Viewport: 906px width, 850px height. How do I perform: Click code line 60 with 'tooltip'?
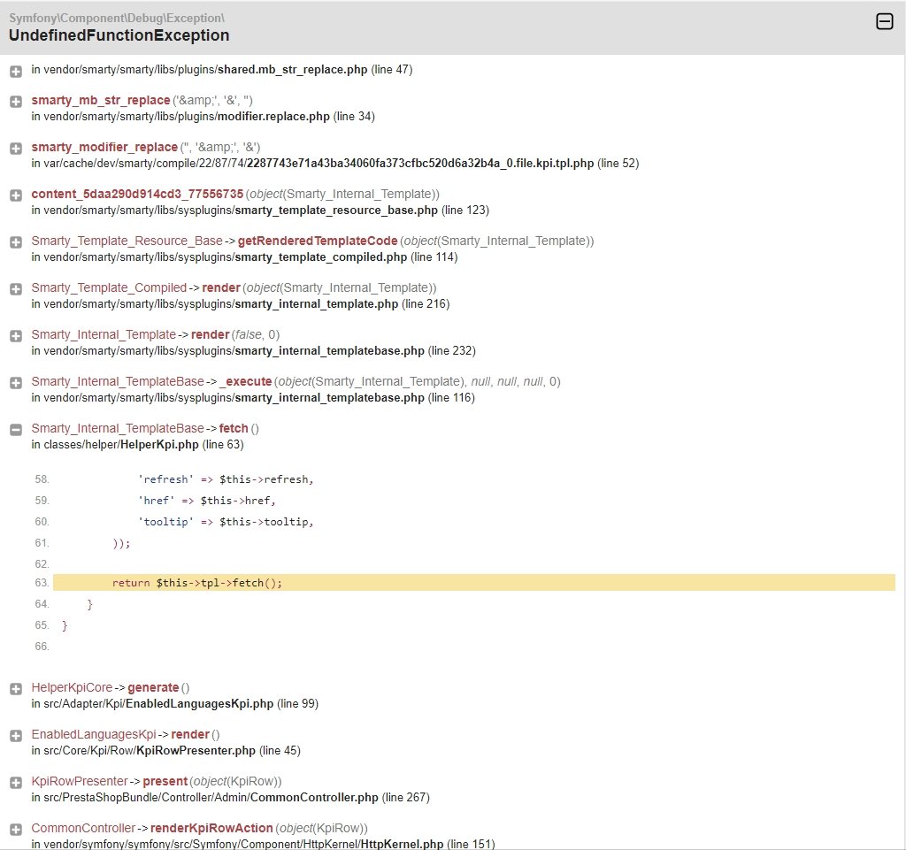click(x=226, y=522)
